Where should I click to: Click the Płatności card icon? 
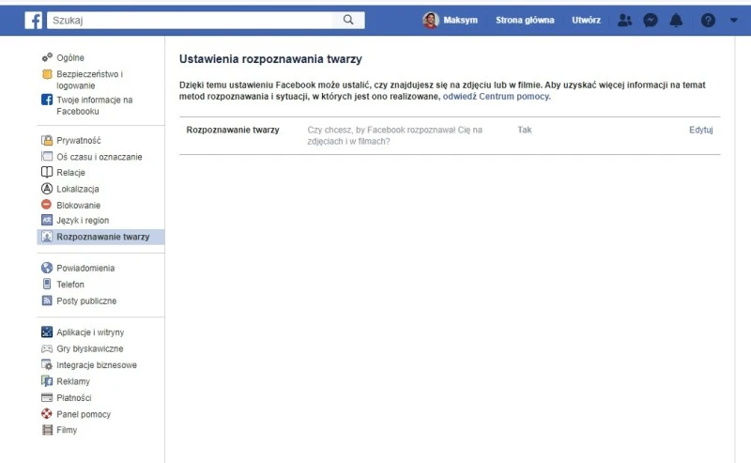tap(47, 397)
